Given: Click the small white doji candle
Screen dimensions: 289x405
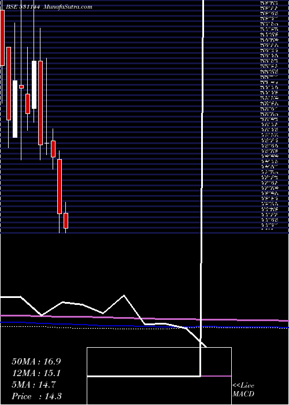Looking at the screenshot, I should point(47,143).
